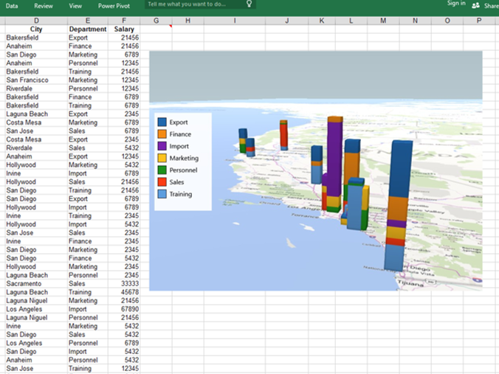Click the Tijuana label on the map
The image size is (499, 374).
pos(411,283)
